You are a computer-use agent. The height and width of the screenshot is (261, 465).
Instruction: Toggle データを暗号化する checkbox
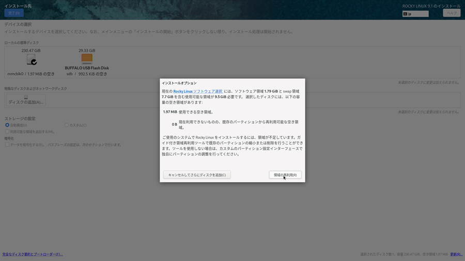tap(7, 145)
